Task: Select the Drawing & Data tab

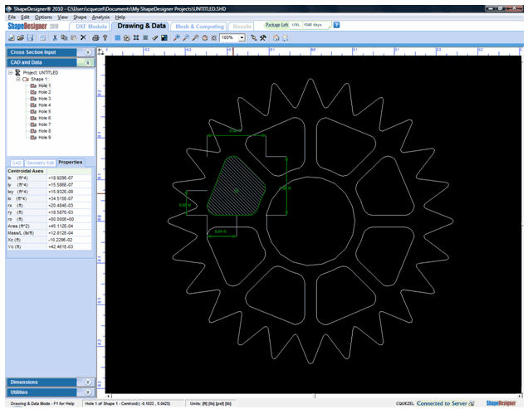Action: 141,26
